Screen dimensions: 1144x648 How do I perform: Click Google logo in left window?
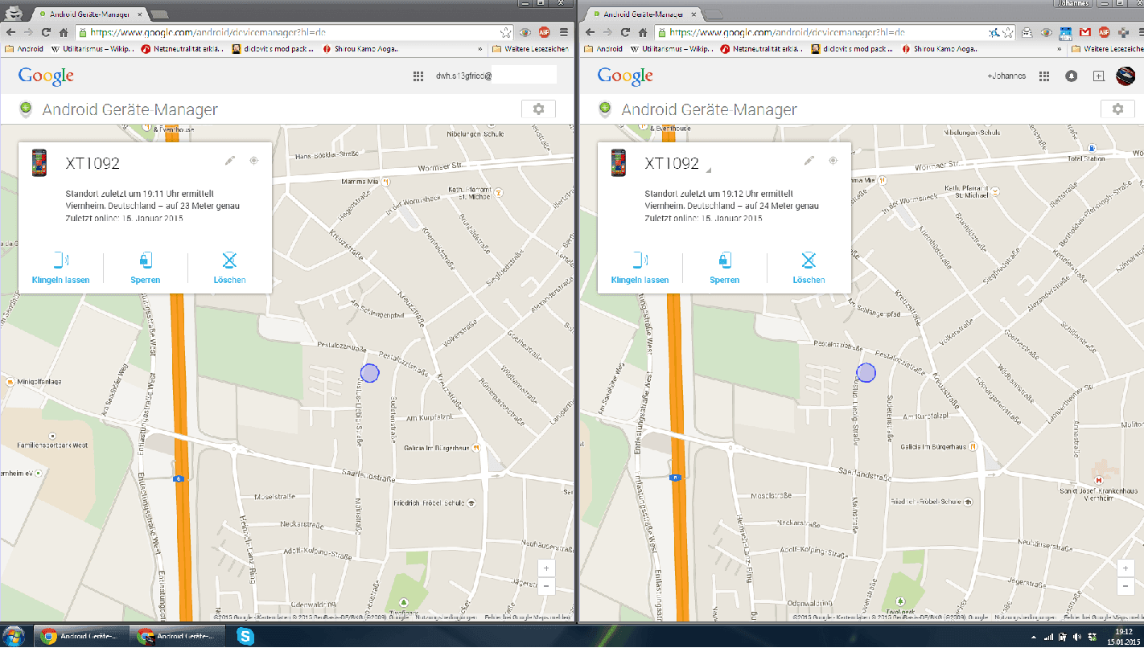pos(46,76)
